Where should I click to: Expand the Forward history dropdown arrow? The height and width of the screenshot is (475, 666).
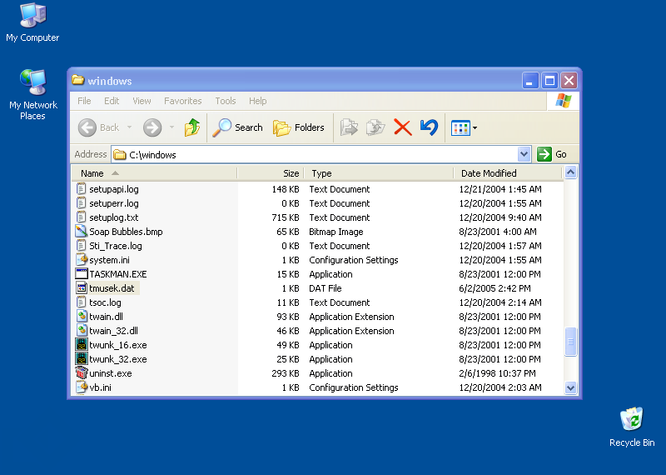tap(171, 127)
